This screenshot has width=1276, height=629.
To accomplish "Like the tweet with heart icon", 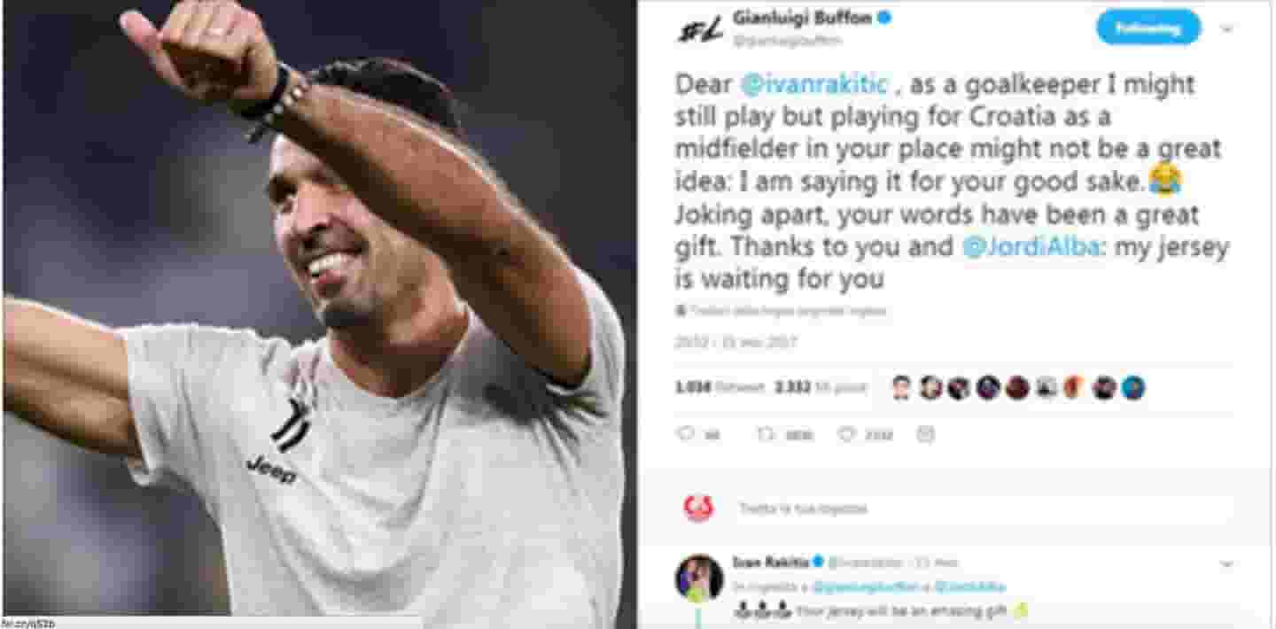I will click(x=846, y=434).
